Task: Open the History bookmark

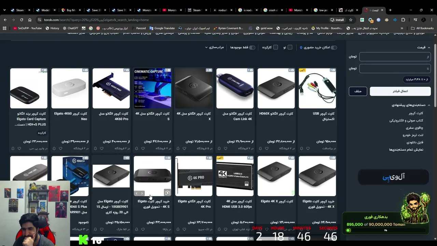Action: [x=52, y=28]
